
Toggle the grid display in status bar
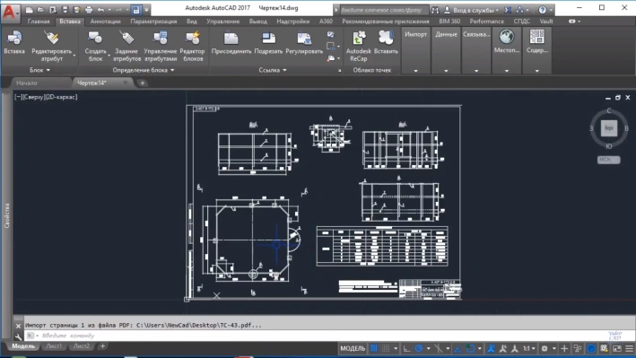(x=374, y=348)
